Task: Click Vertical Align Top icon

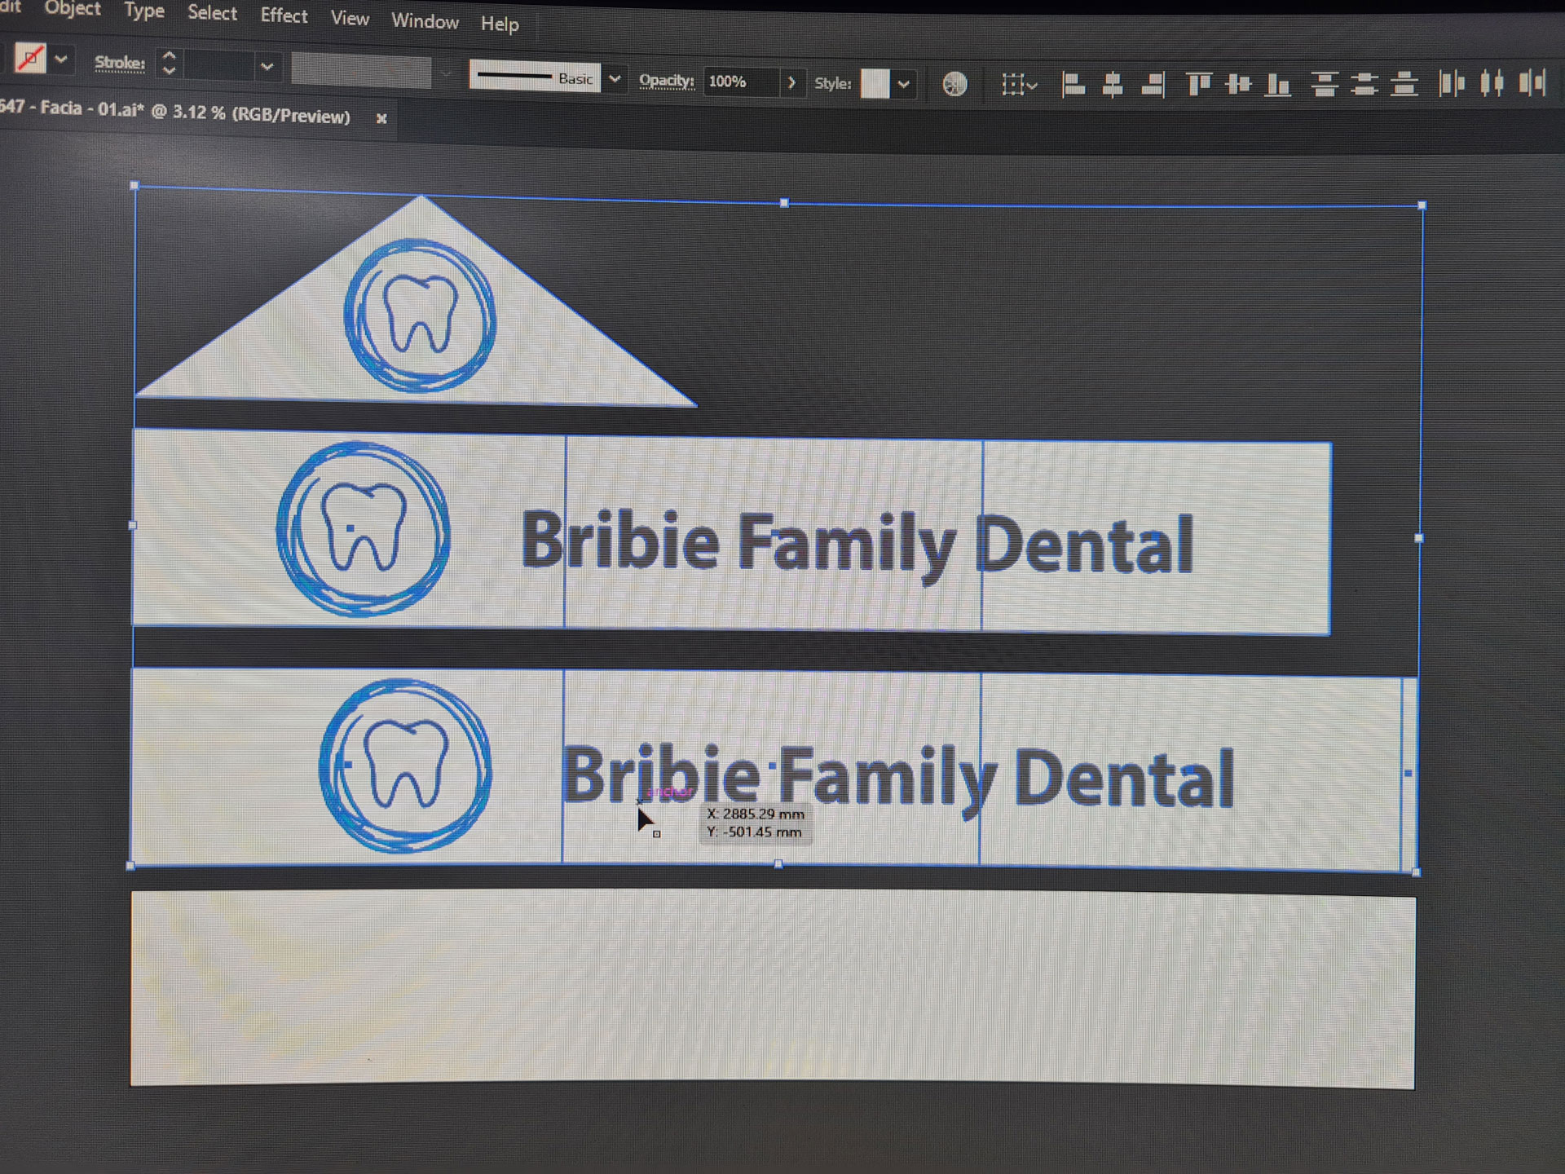Action: (x=1199, y=83)
